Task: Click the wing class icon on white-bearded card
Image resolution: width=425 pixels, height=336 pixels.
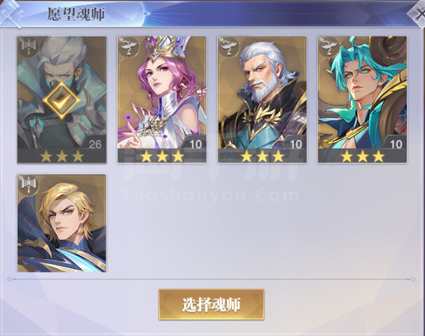Action: [x=228, y=46]
